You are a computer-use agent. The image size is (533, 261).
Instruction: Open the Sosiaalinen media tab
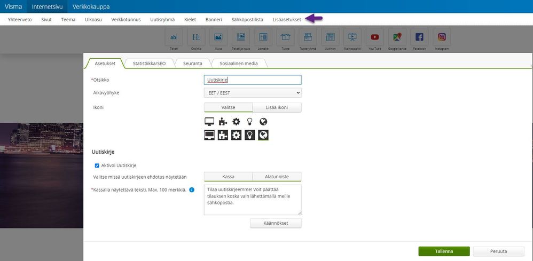[x=239, y=63]
